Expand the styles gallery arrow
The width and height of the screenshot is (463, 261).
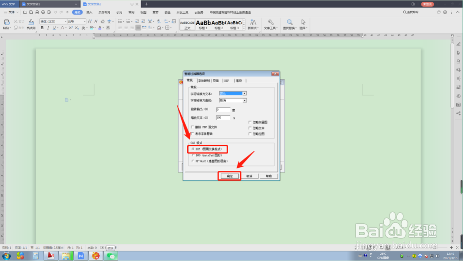point(244,28)
